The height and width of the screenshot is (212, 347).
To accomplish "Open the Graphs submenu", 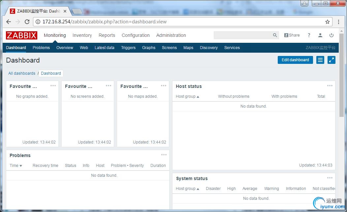I will 149,48.
